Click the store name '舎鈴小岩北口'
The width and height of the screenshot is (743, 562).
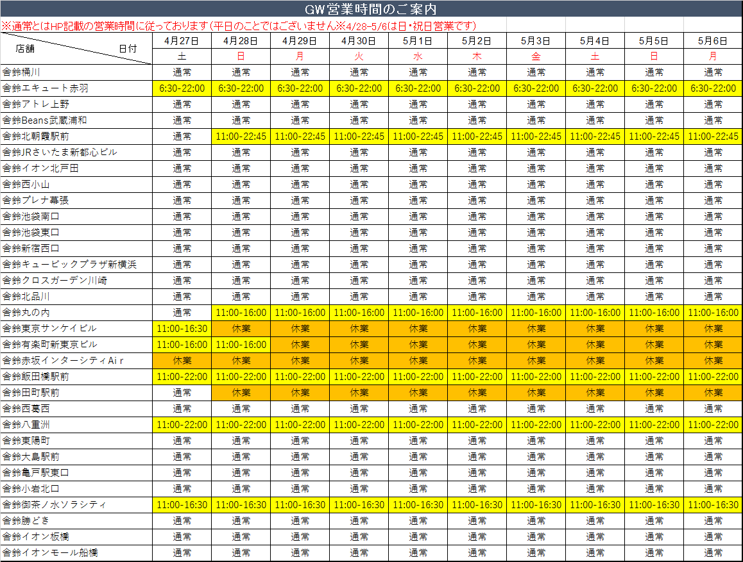click(31, 489)
